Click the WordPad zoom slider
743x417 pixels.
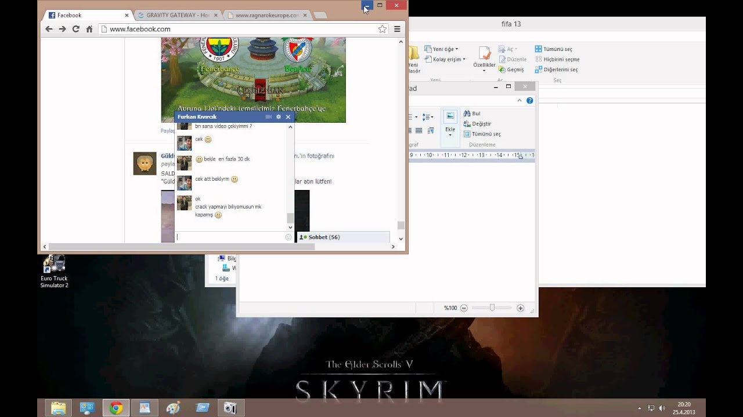pos(492,308)
